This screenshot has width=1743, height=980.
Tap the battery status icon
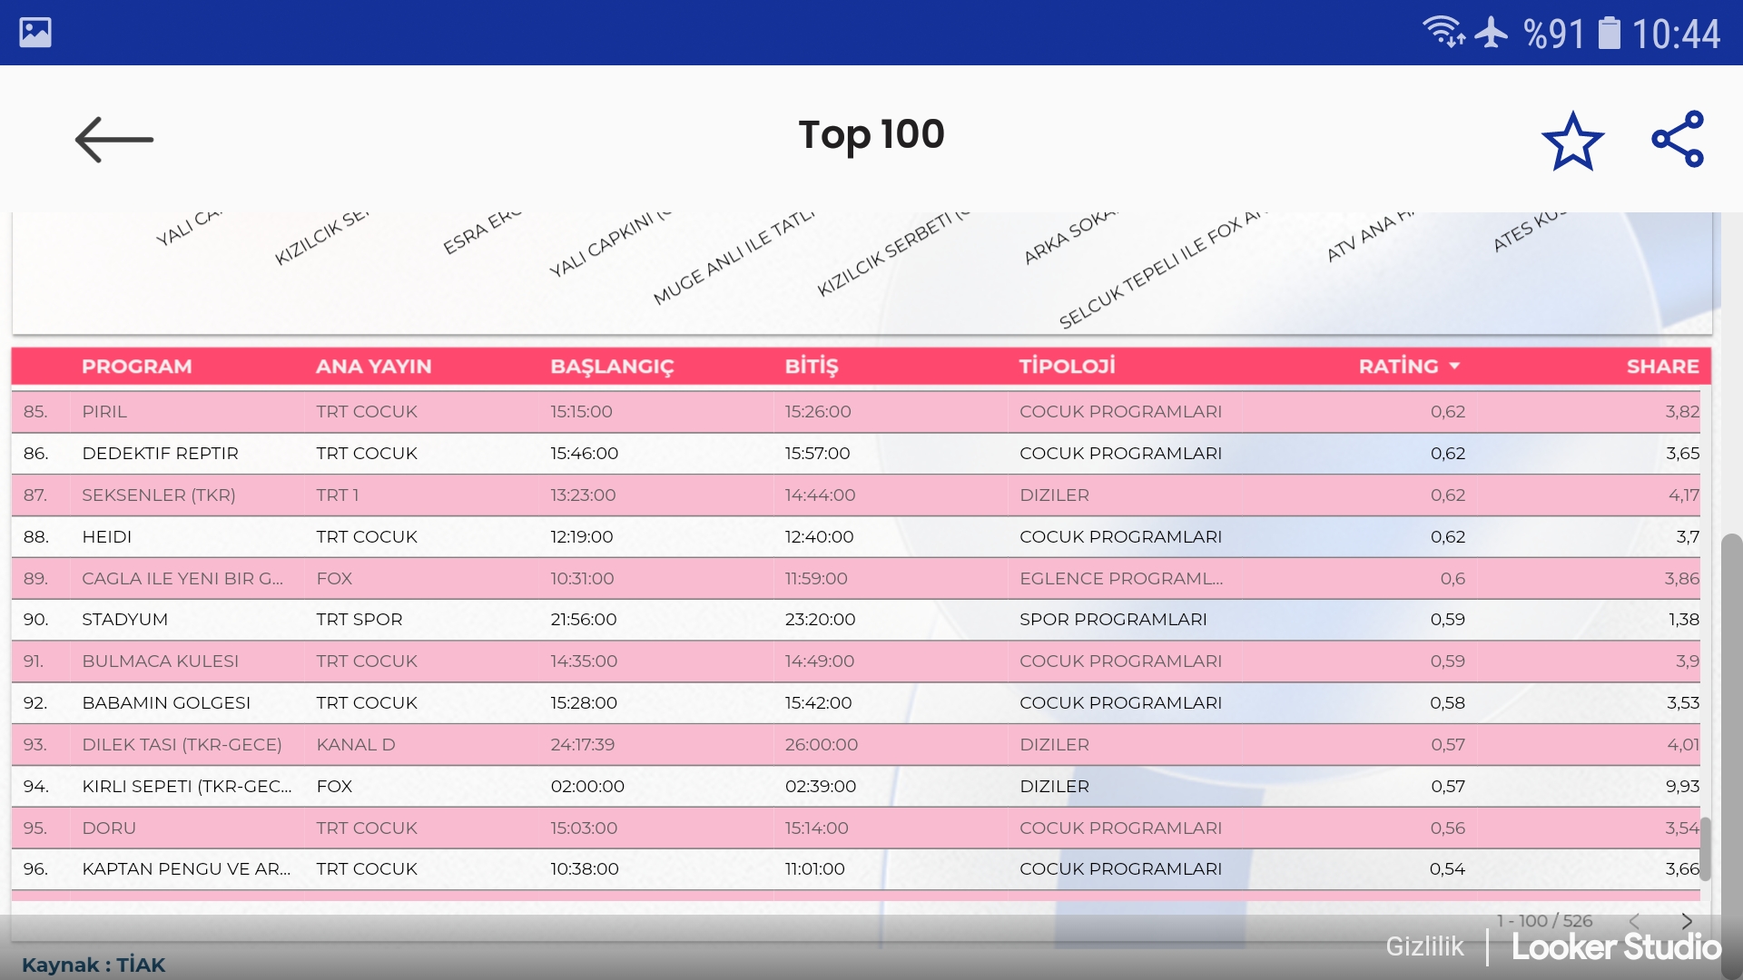click(x=1609, y=33)
